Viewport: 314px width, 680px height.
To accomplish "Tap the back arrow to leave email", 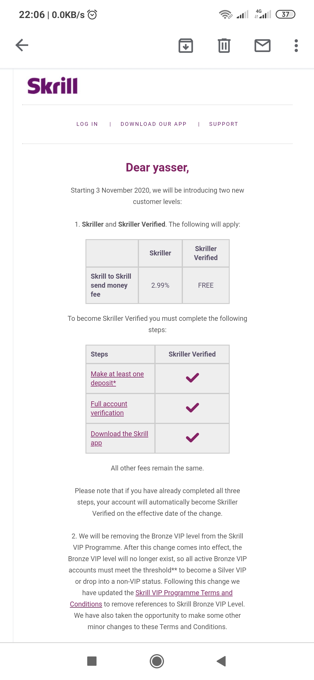I will (22, 45).
